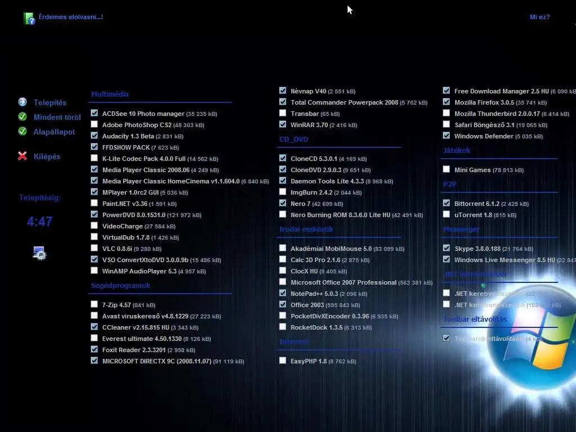Toggle MPlayer 1.0rc2 GUI checkbox
Image resolution: width=576 pixels, height=432 pixels.
94,192
